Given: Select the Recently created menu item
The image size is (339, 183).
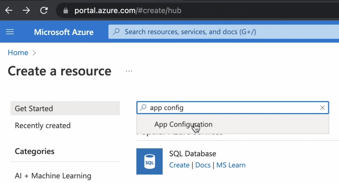Looking at the screenshot, I should [43, 126].
